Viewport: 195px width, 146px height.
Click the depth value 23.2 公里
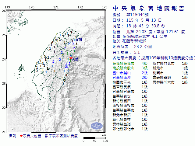tap(143, 47)
